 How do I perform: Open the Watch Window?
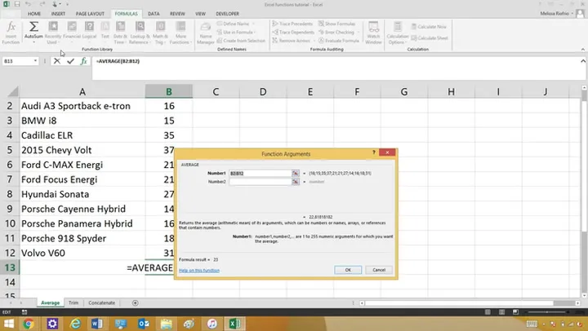pos(373,33)
